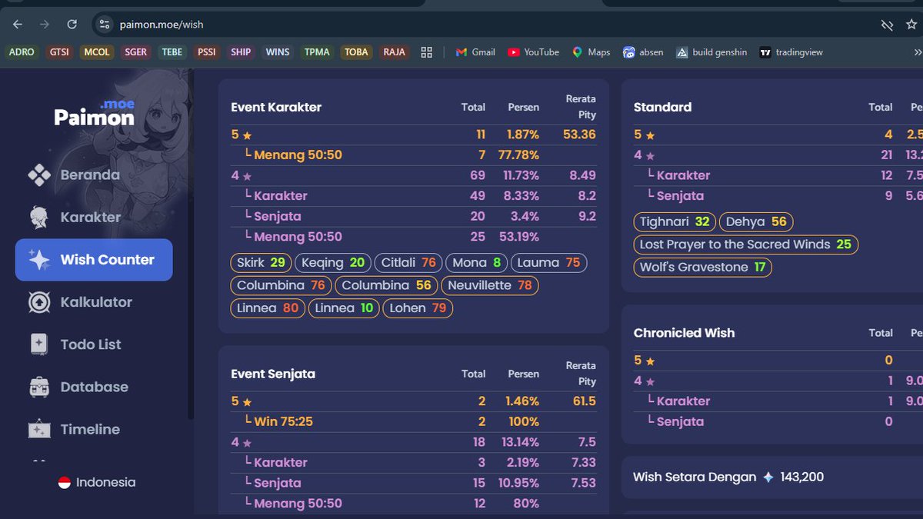Click the Dehya 56 chip
This screenshot has width=923, height=519.
(756, 221)
